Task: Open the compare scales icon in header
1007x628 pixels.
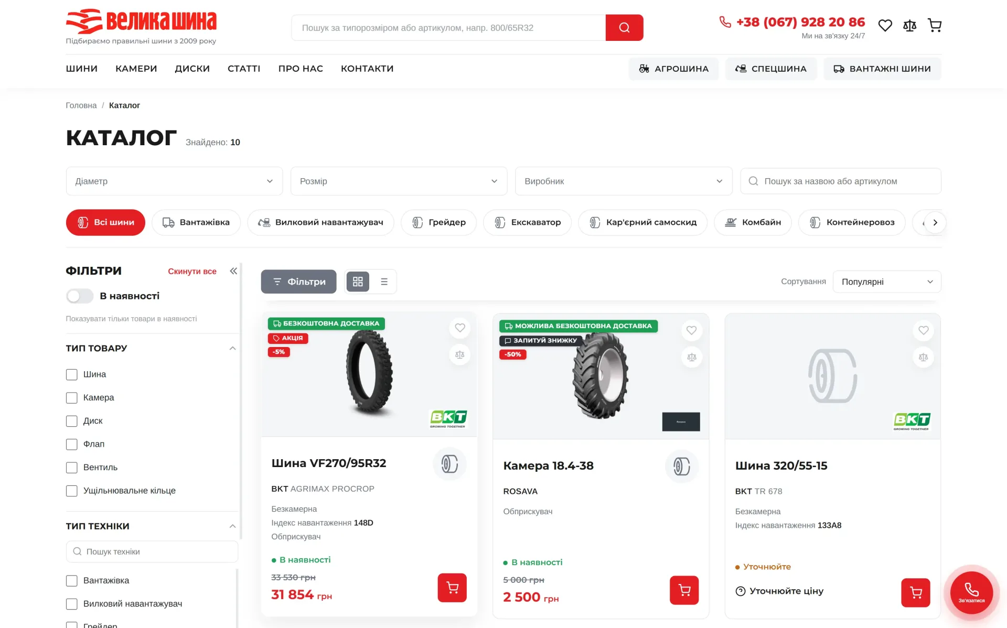Action: click(909, 25)
